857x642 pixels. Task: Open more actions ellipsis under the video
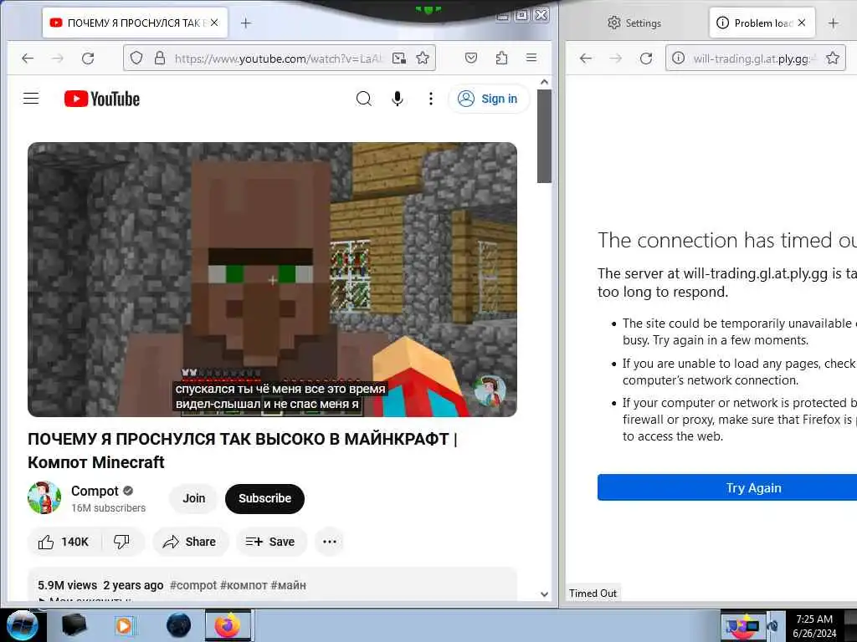pos(330,542)
